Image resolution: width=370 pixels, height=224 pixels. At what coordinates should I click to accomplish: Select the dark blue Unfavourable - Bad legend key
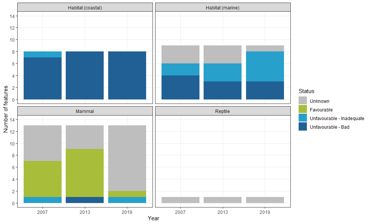[x=302, y=127]
